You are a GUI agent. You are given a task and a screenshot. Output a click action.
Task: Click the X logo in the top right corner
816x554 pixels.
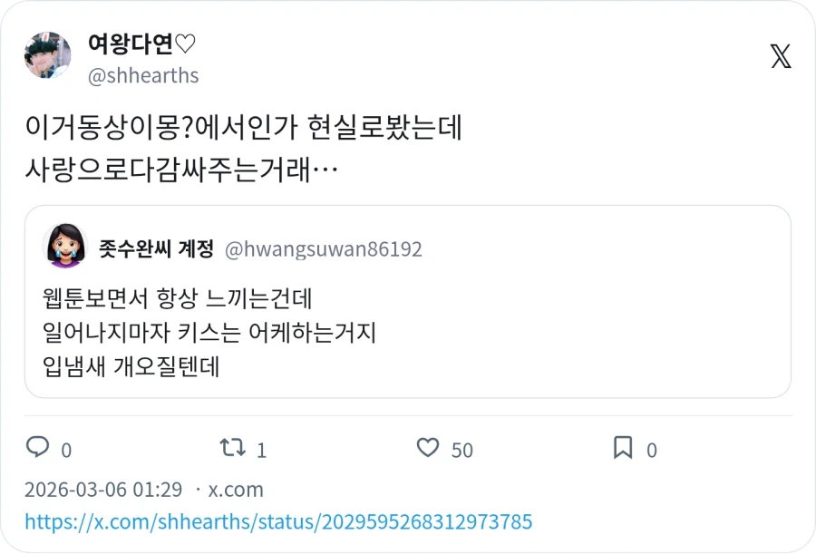[x=780, y=56]
